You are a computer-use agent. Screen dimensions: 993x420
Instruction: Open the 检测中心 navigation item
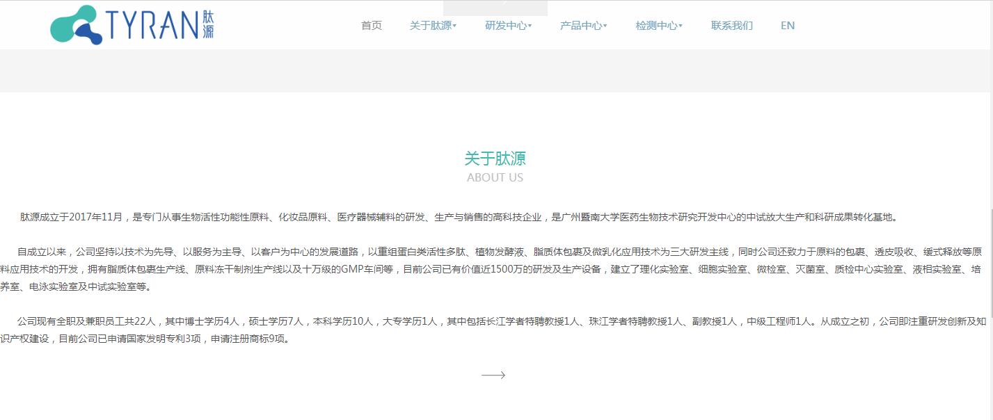[656, 26]
